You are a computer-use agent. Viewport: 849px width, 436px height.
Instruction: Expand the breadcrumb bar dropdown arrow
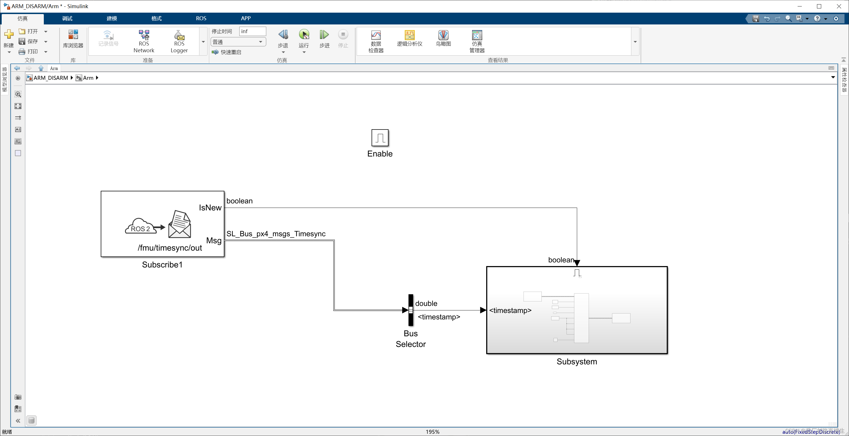pyautogui.click(x=833, y=78)
